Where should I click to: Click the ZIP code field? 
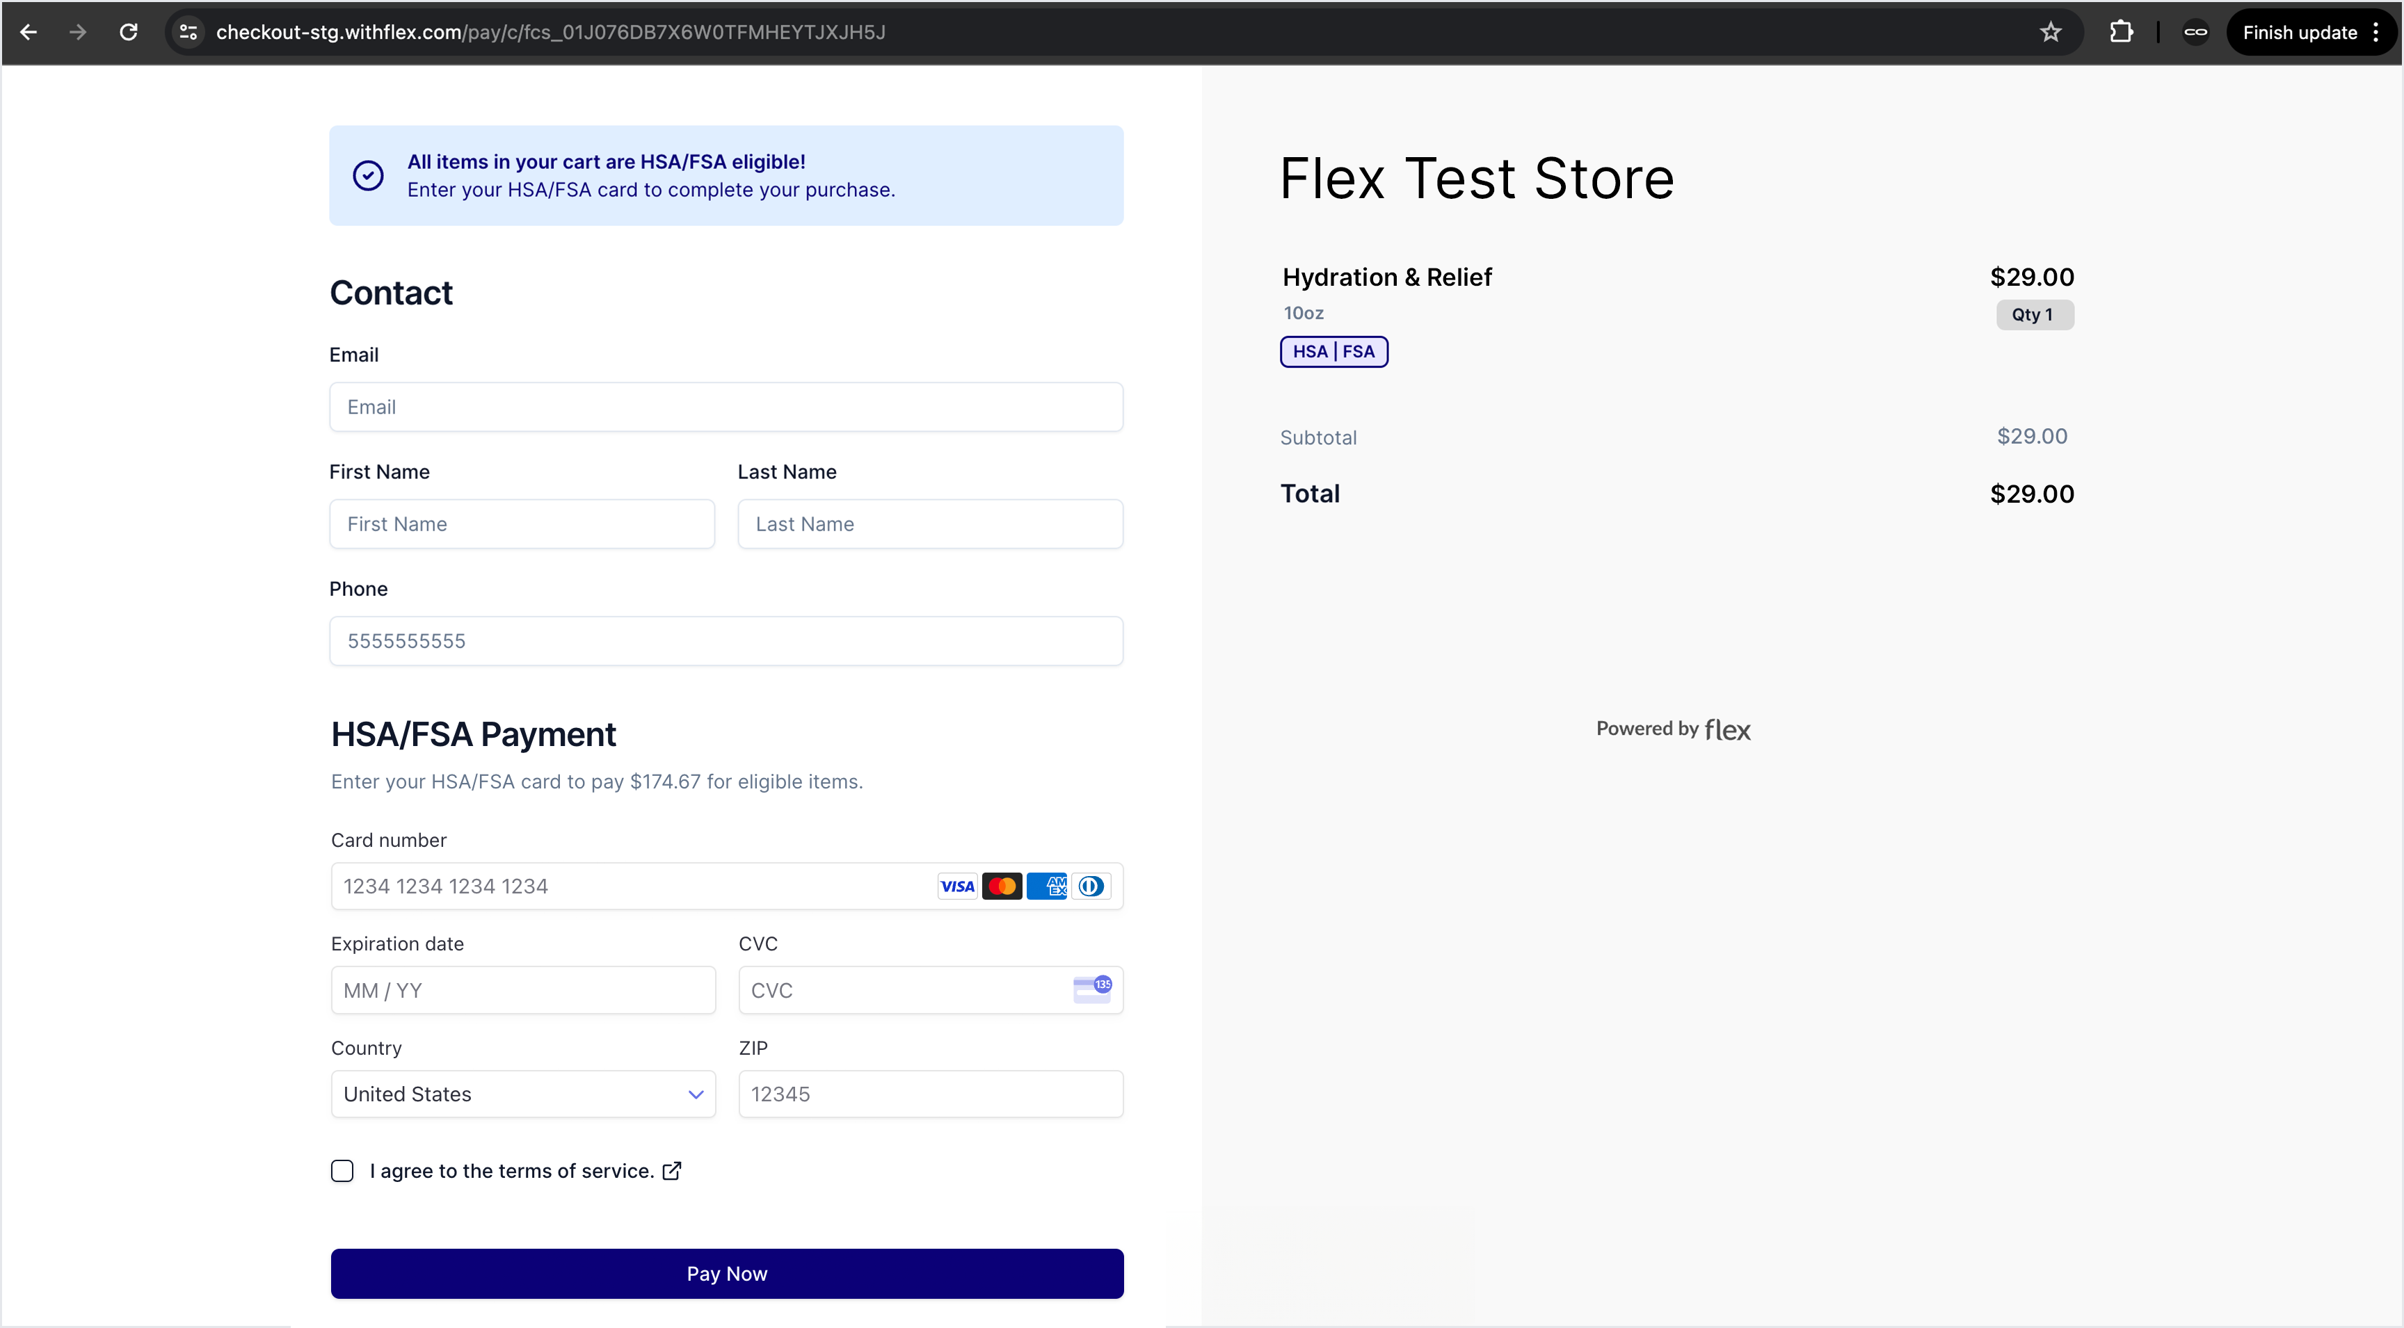click(x=929, y=1094)
